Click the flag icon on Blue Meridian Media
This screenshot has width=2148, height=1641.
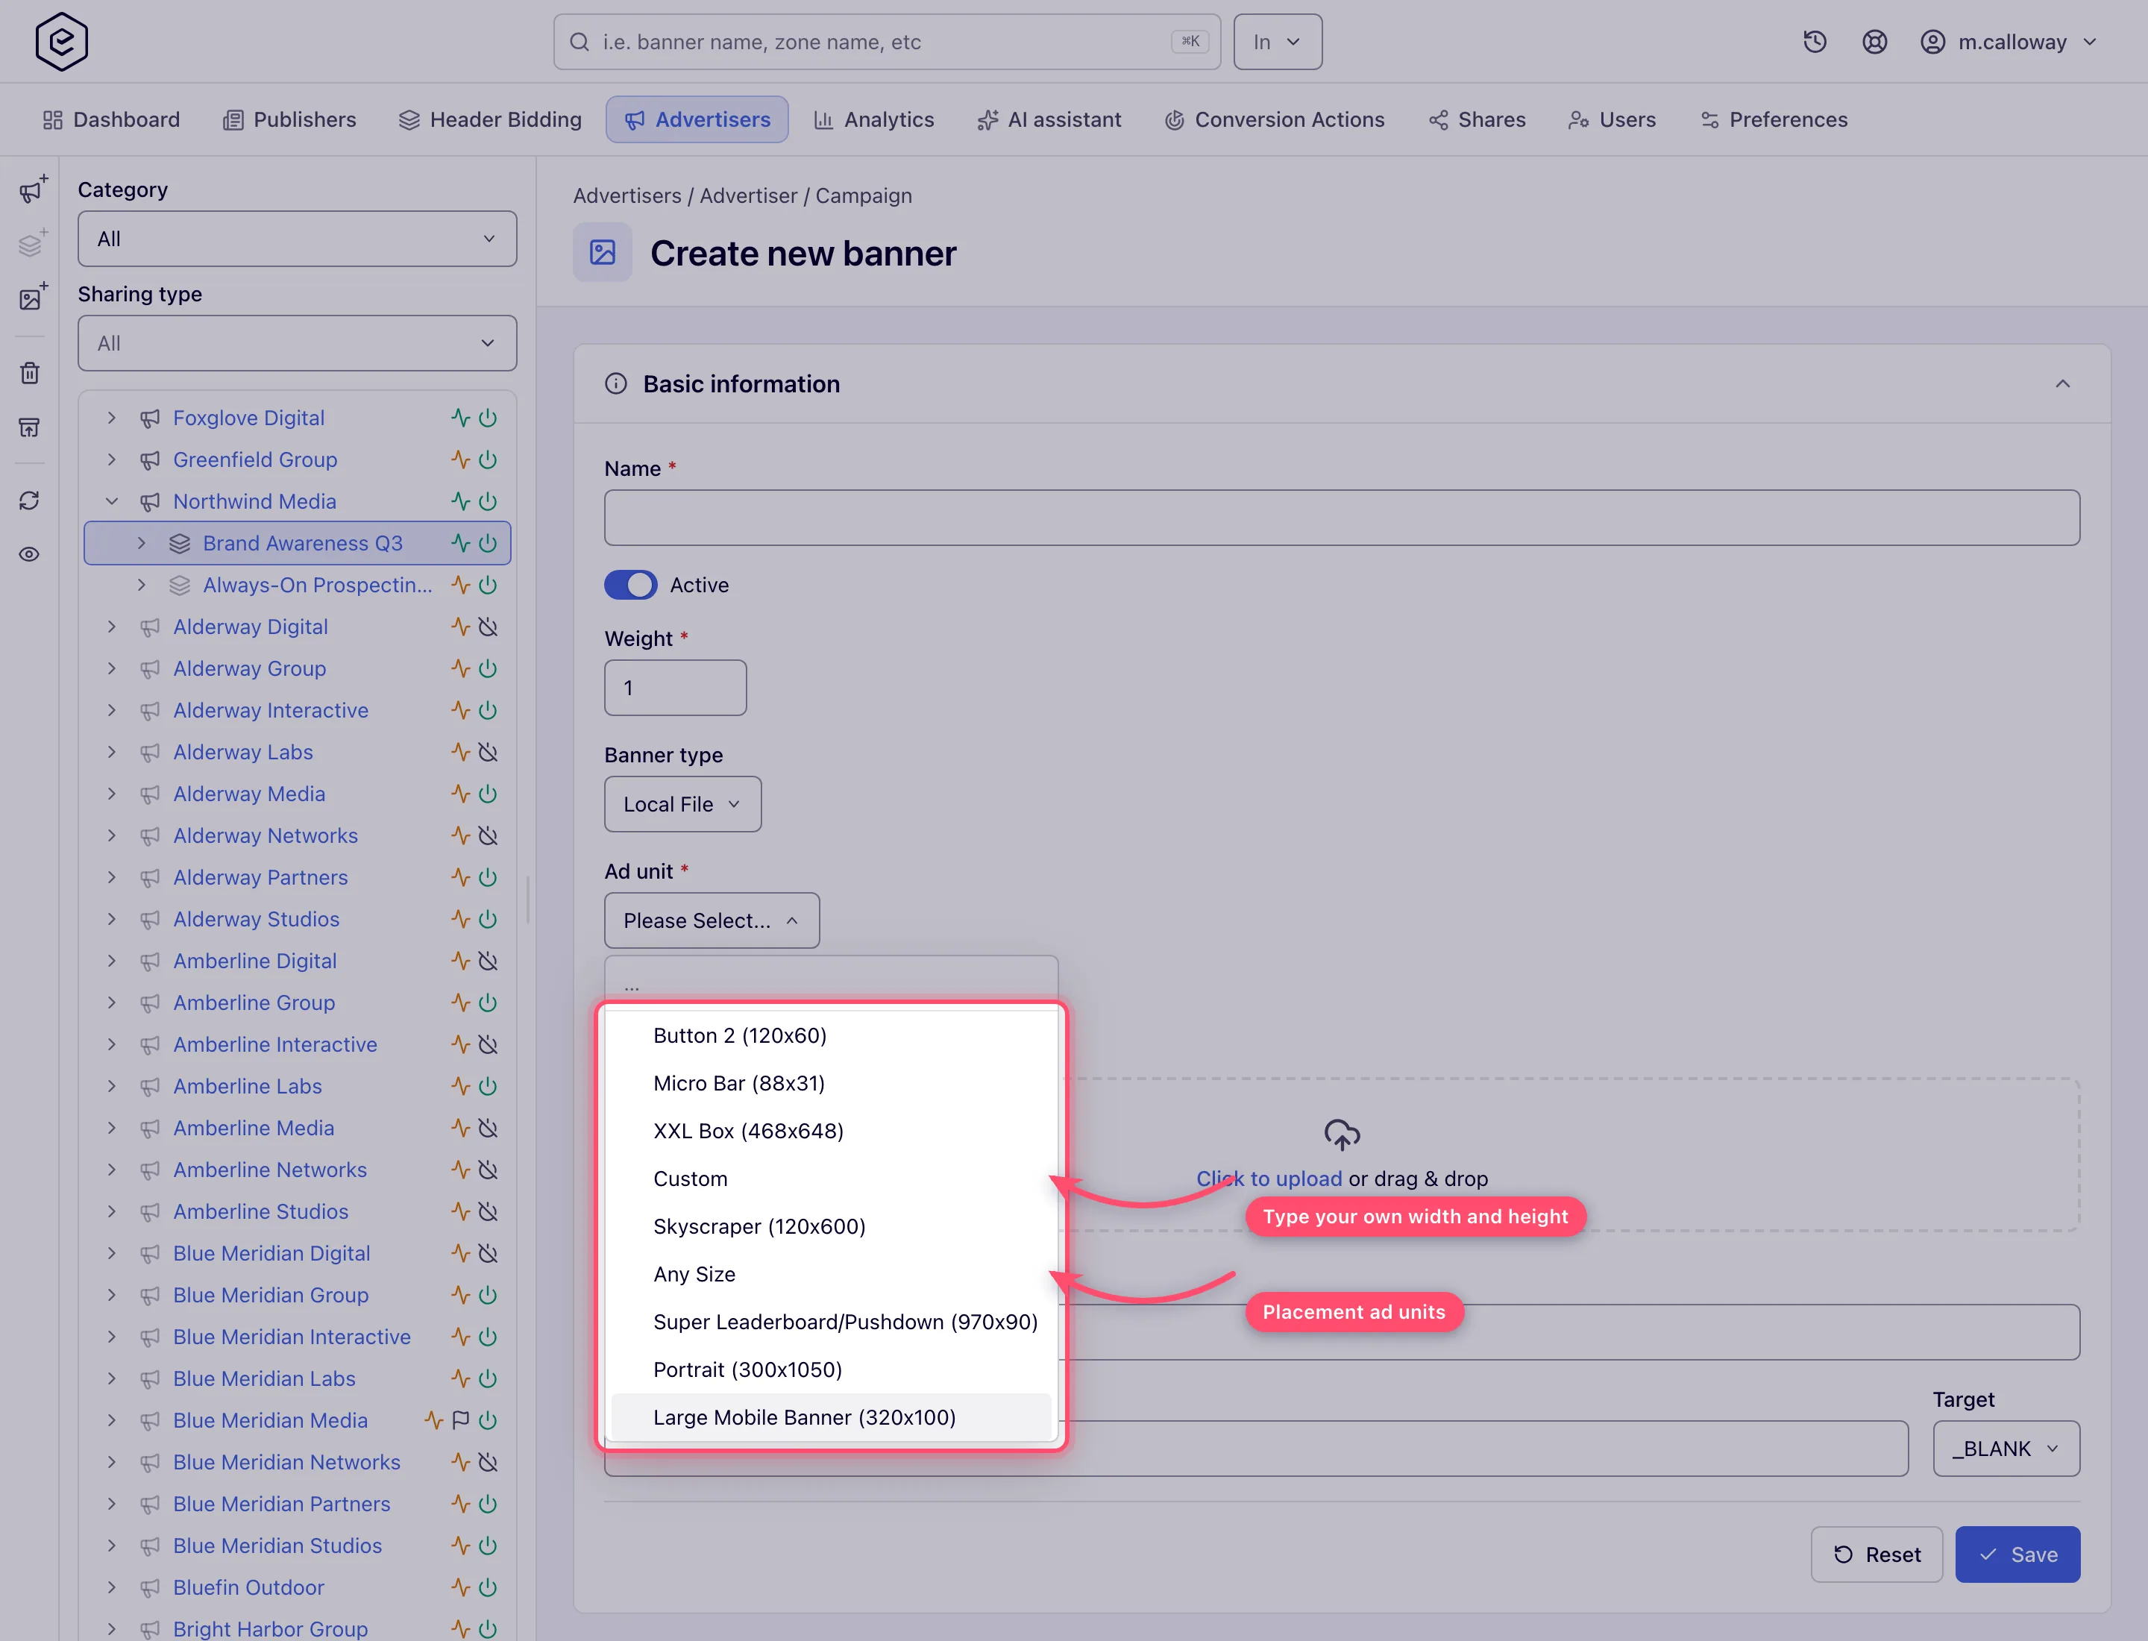coord(461,1420)
